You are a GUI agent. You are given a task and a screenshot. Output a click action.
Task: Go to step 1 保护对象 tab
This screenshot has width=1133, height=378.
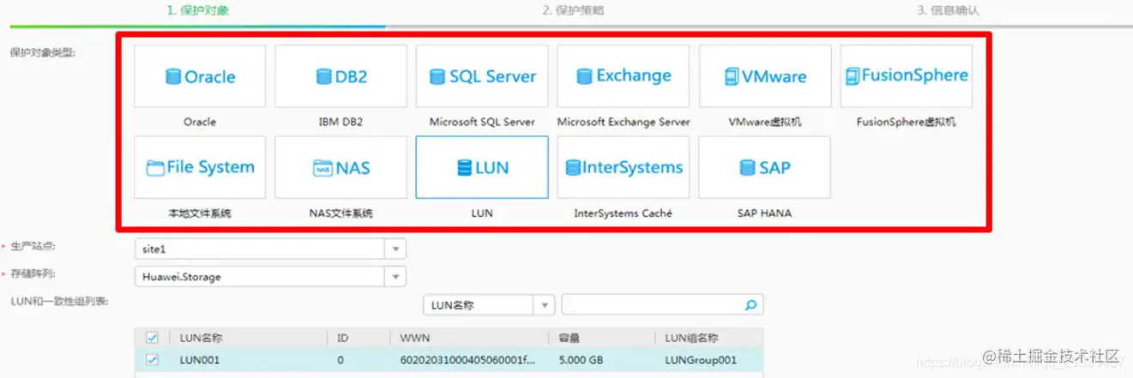pos(197,11)
